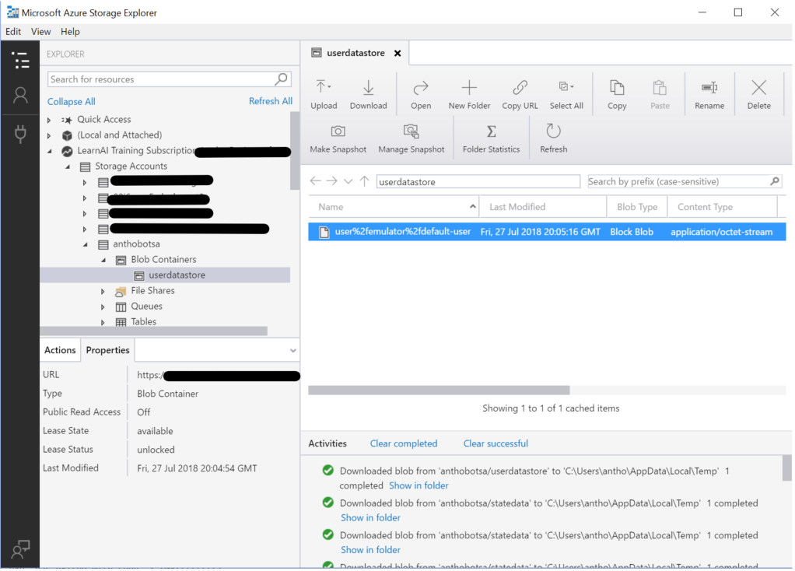Click Folder Statistics in the toolbar

coord(491,138)
